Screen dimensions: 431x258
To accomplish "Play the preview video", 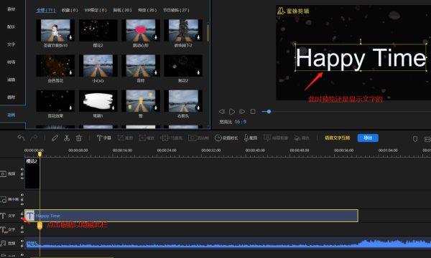I will (x=232, y=112).
